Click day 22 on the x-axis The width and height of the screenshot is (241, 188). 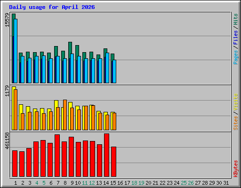coord(162,183)
